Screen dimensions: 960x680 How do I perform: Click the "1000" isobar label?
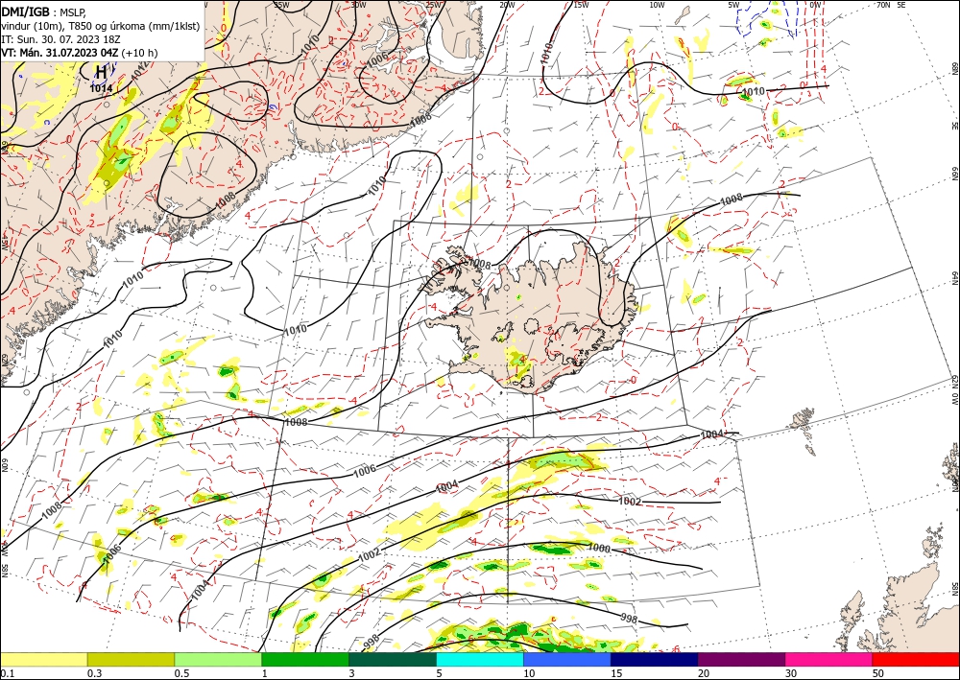coord(598,549)
